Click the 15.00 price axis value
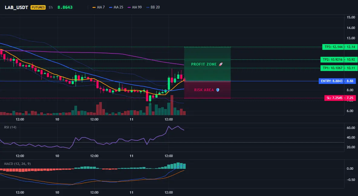The width and height of the screenshot is (358, 196). [351, 17]
